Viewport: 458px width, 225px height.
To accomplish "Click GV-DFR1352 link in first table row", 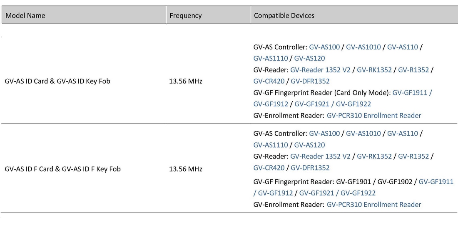I will pyautogui.click(x=310, y=81).
